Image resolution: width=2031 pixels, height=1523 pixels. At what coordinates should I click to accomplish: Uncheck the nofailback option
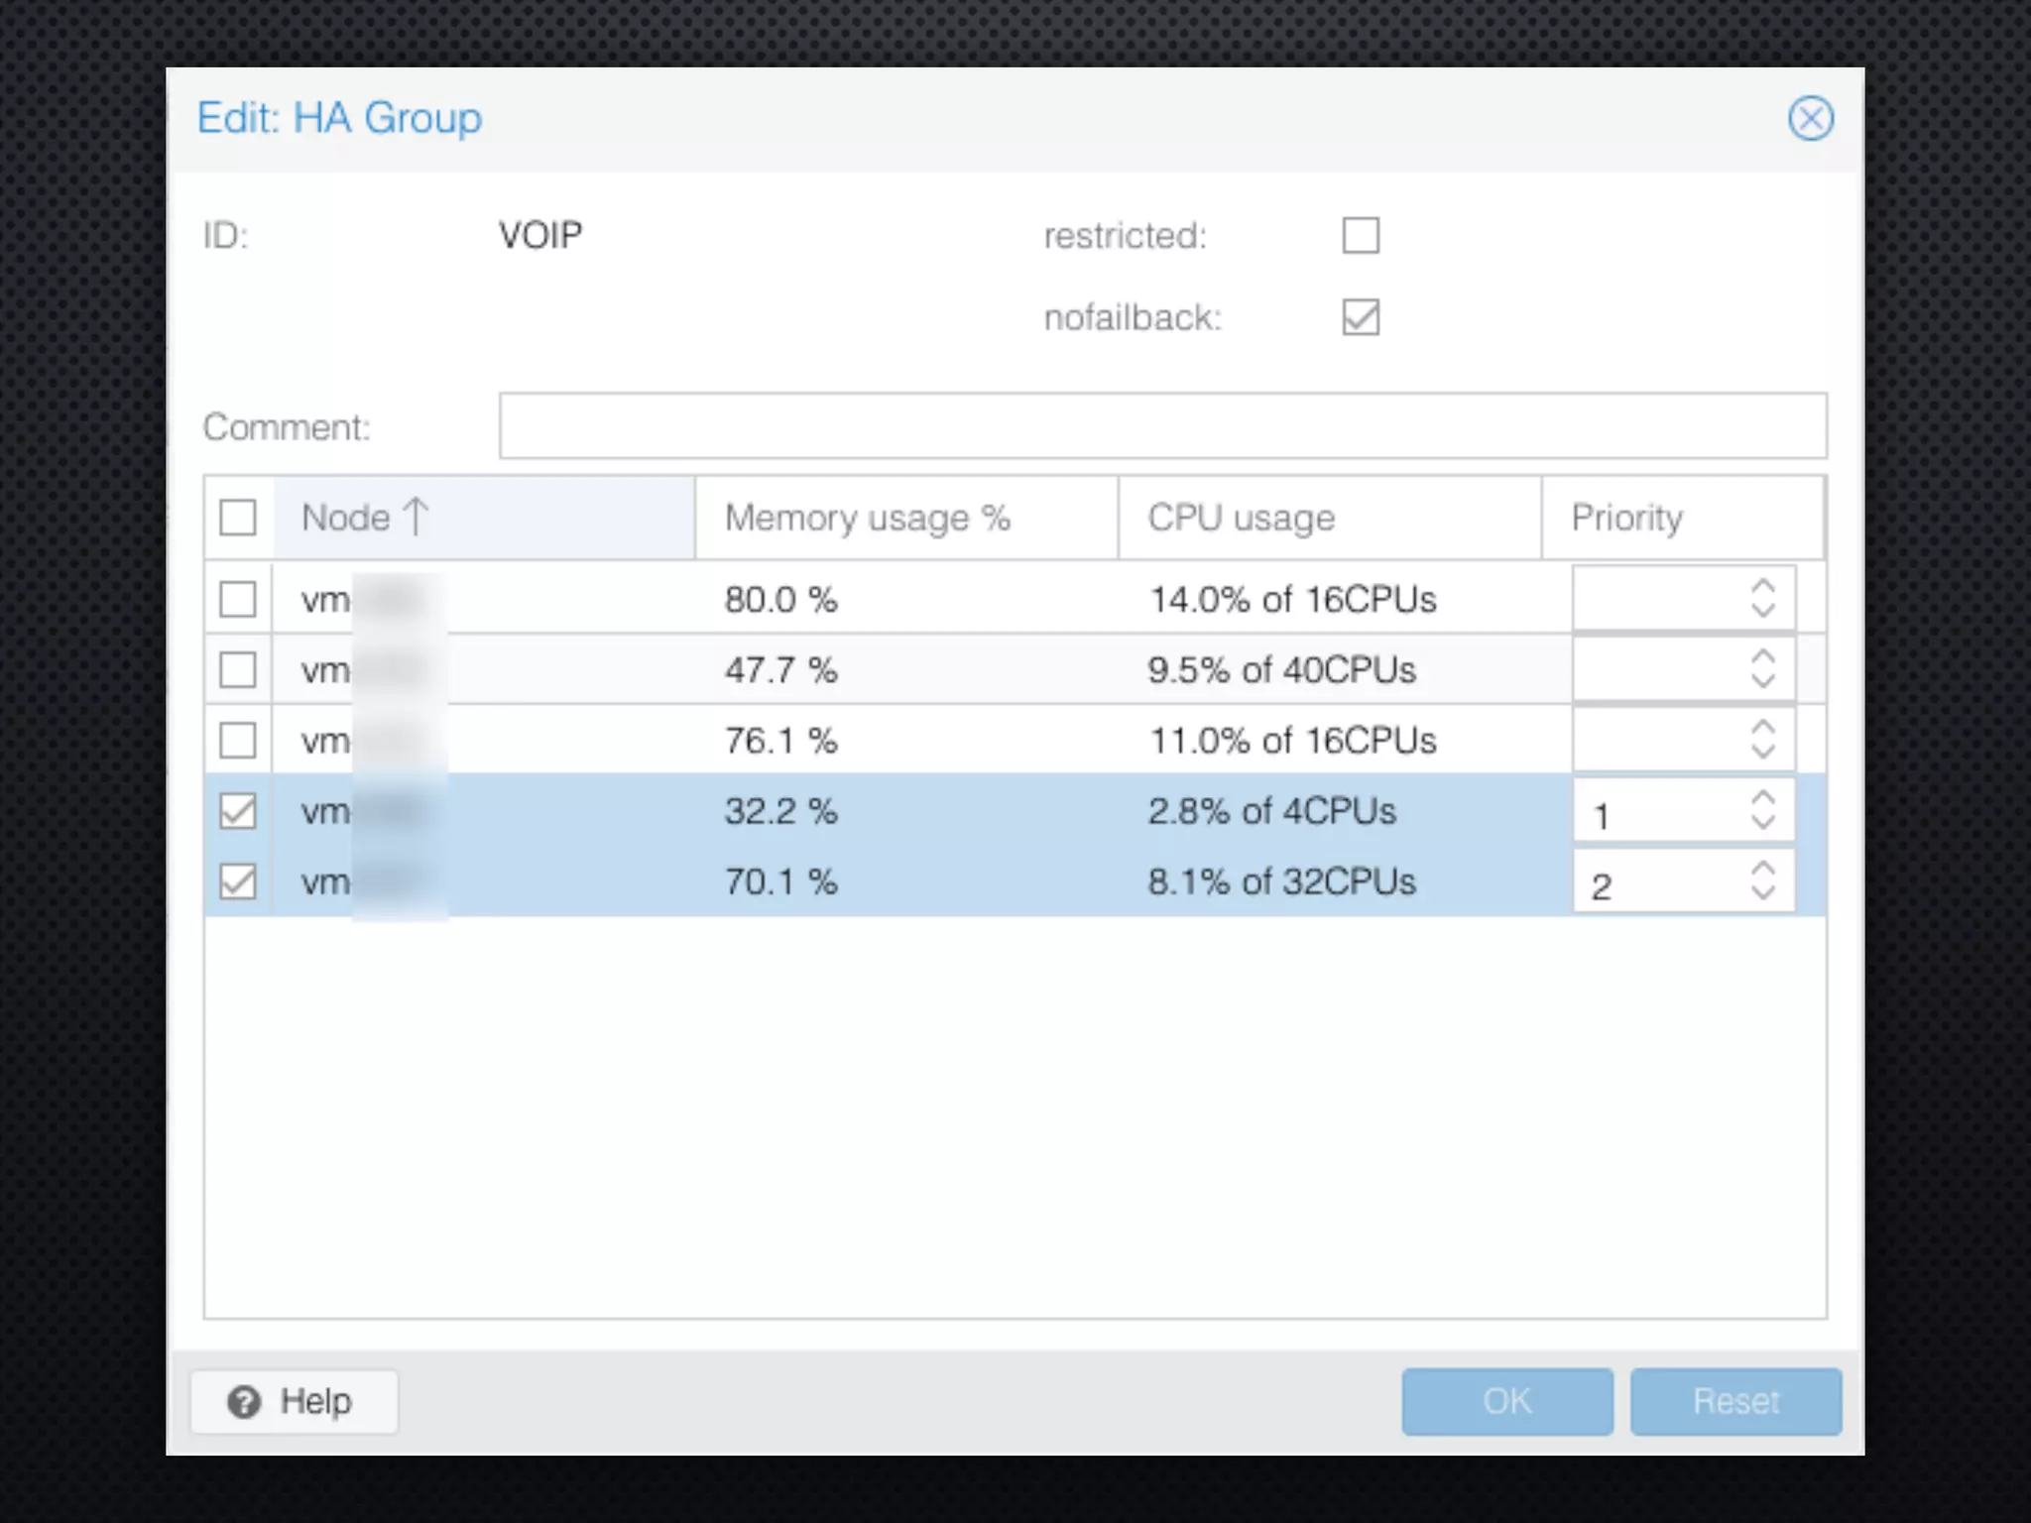pyautogui.click(x=1360, y=317)
